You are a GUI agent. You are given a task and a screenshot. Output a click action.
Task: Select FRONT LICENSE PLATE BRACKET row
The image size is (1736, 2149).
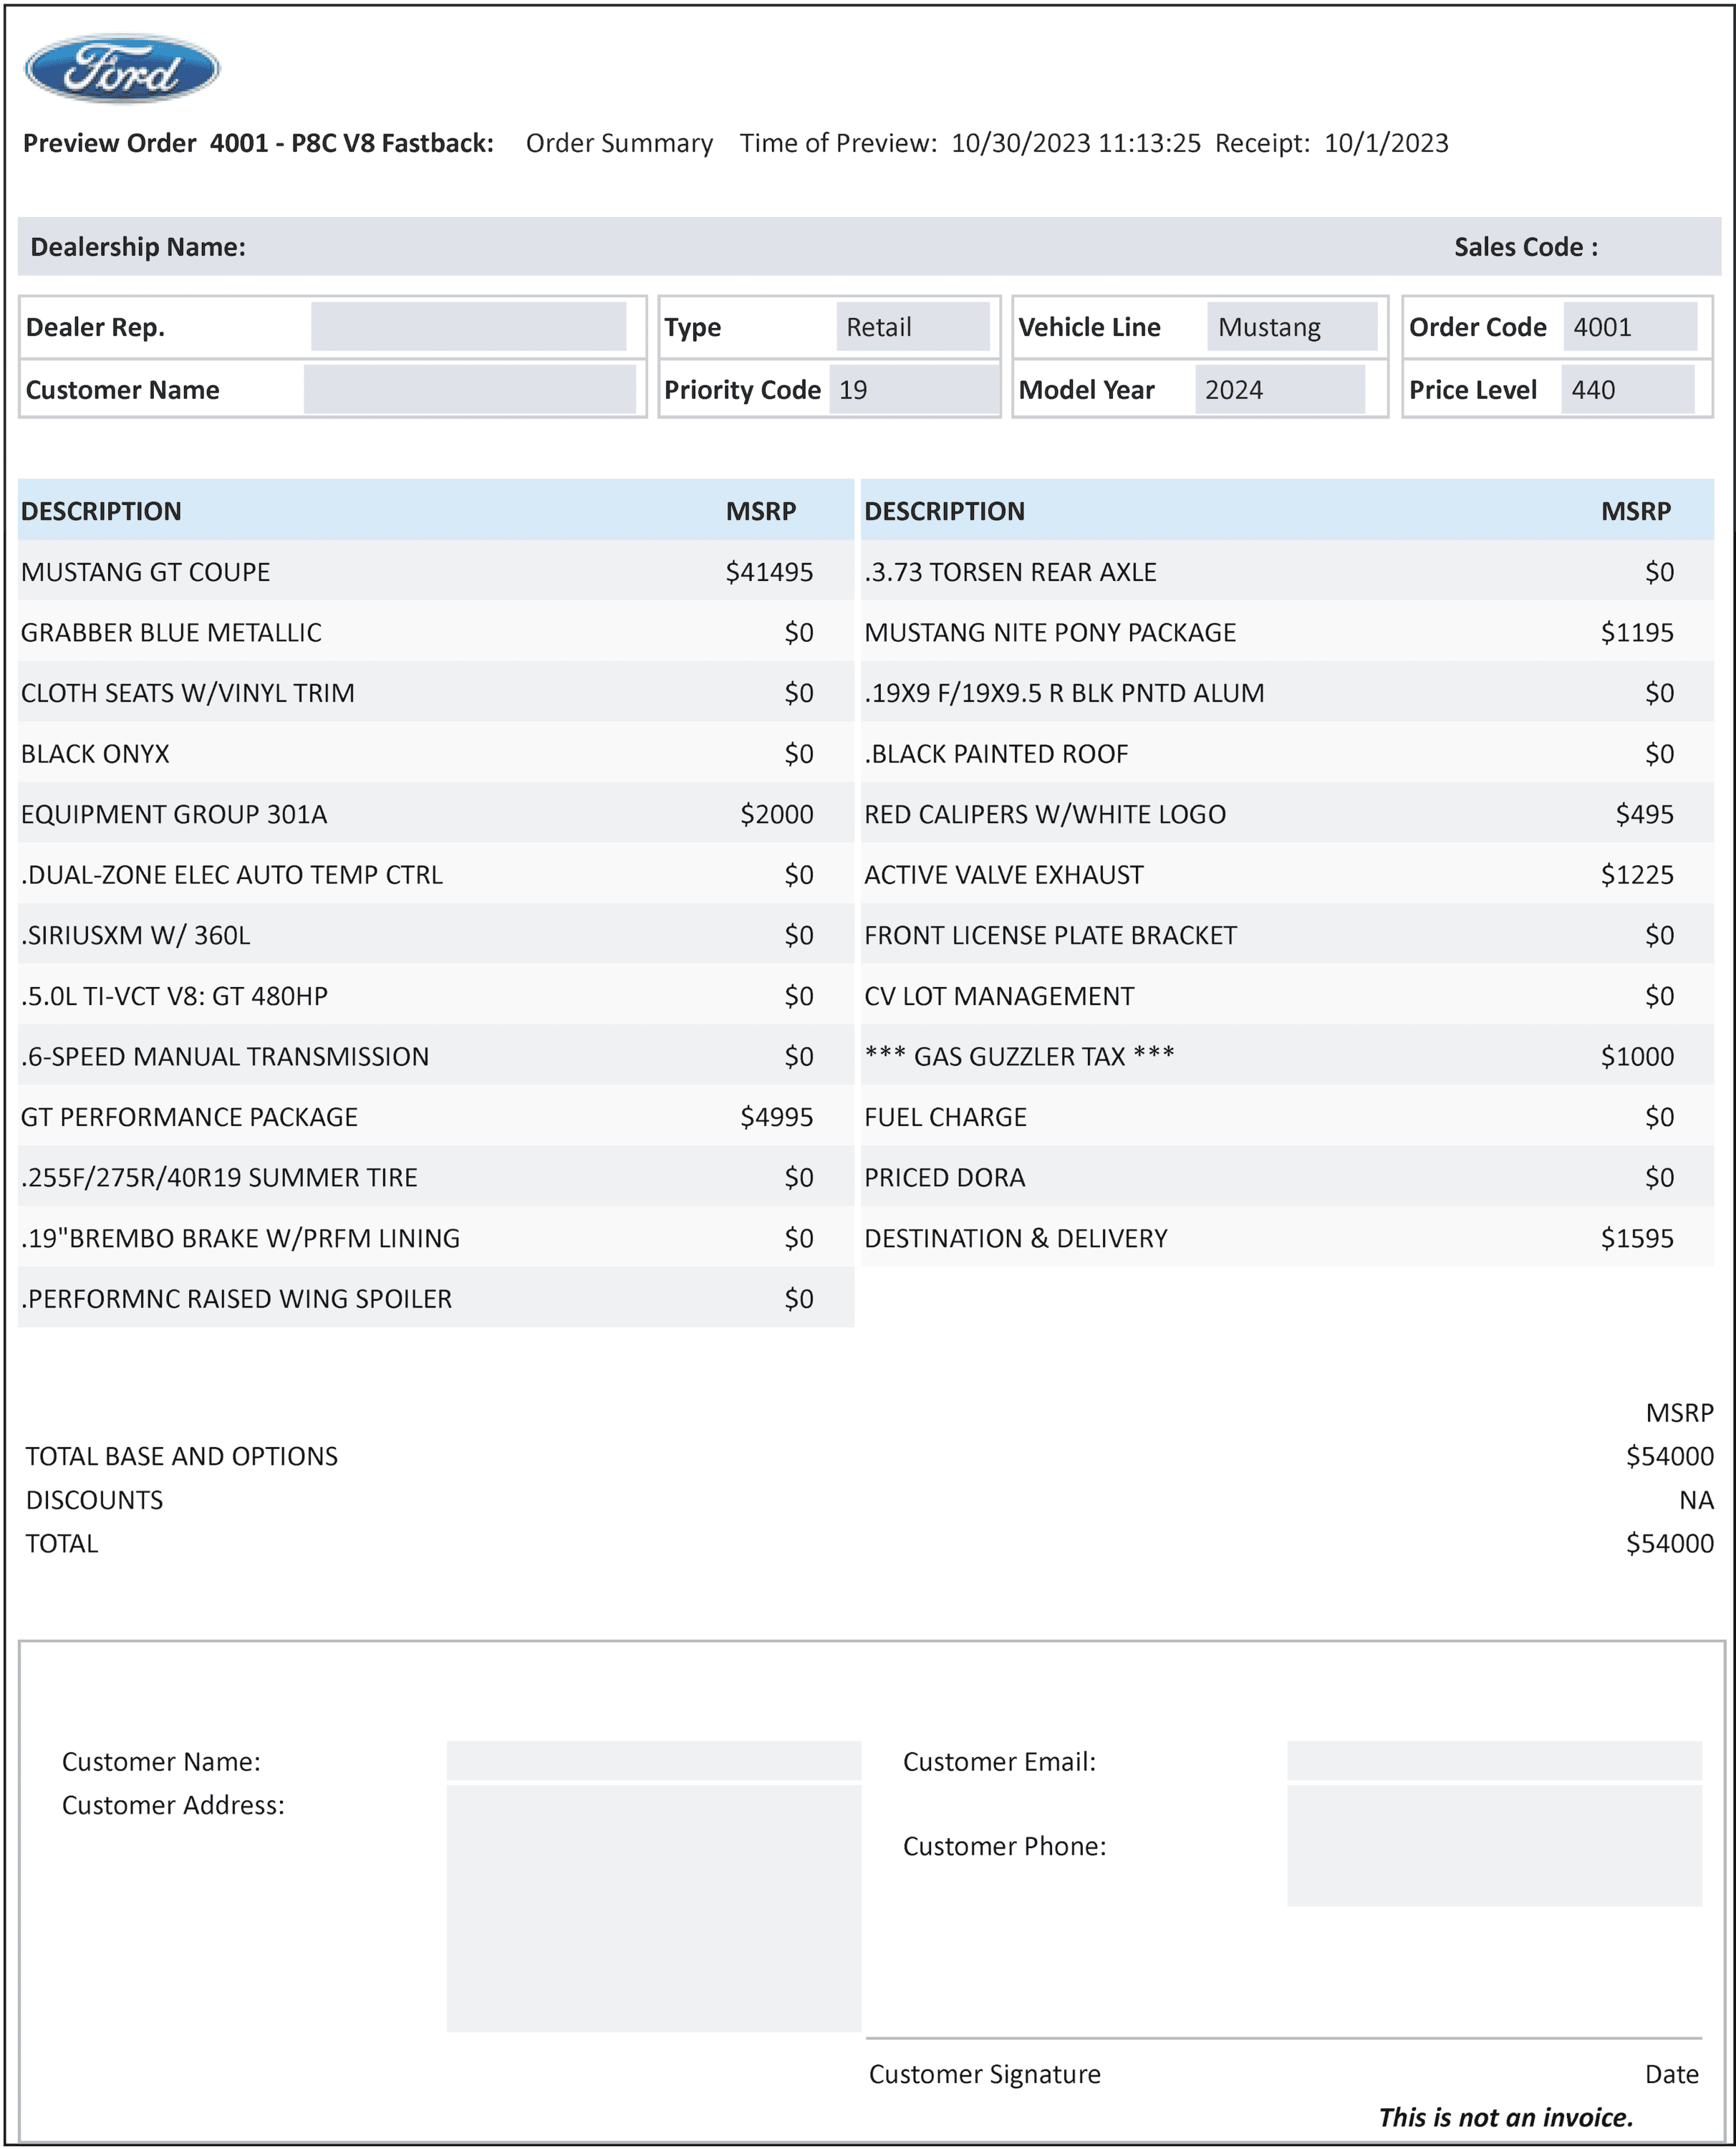(x=1287, y=935)
